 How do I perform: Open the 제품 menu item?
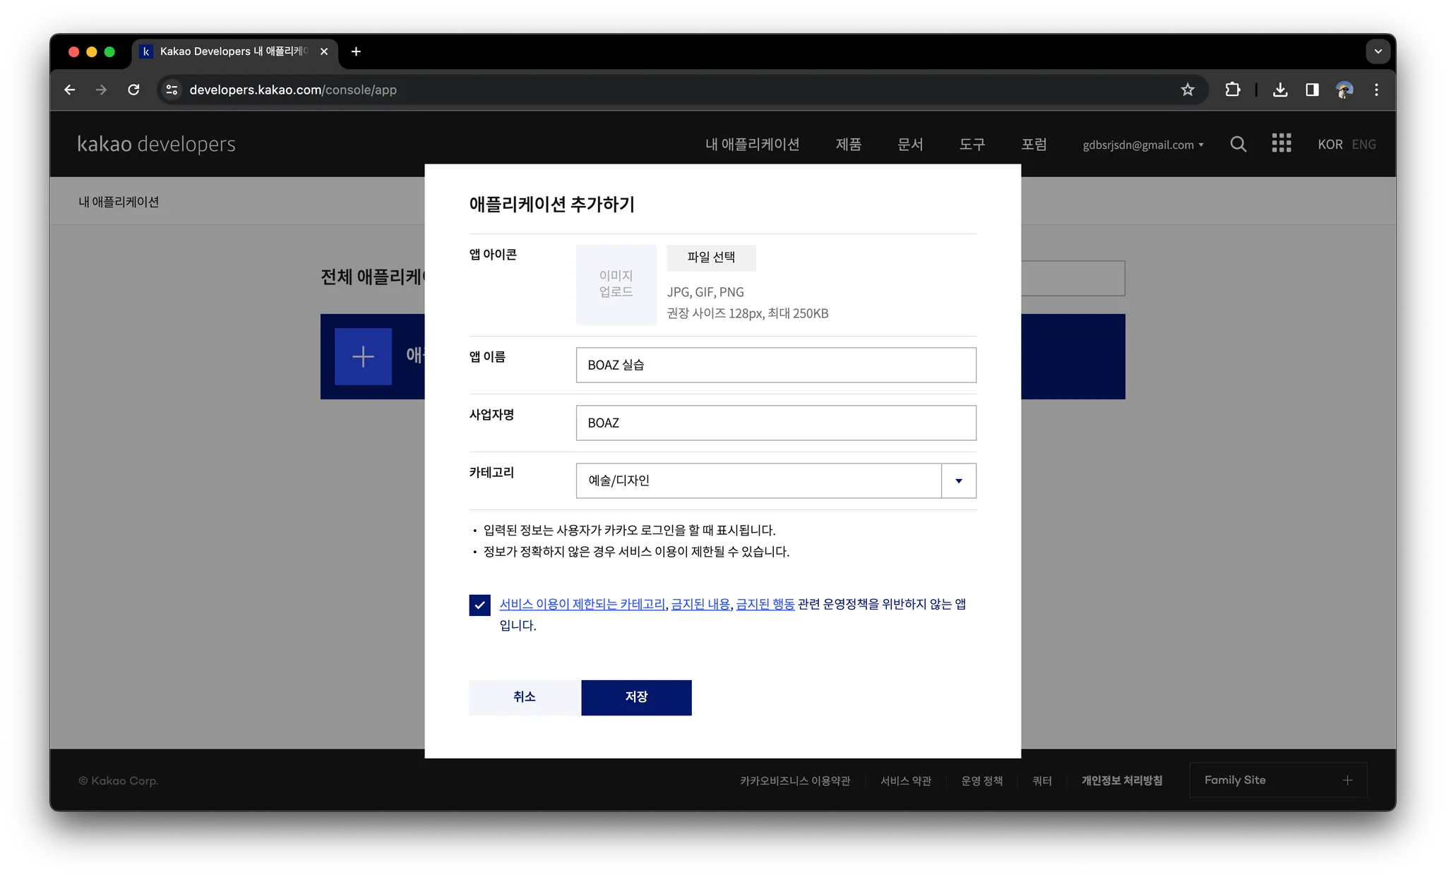coord(848,144)
